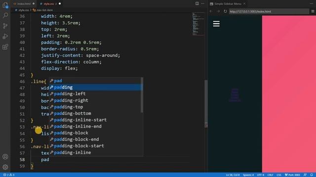Switch to the index.html tab
This screenshot has height=177, width=316.
point(24,3)
